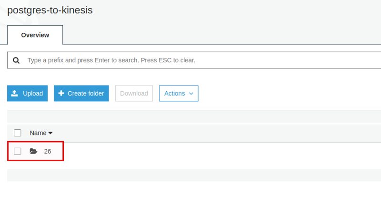This screenshot has height=202, width=381.
Task: Click the gray footer bar below folder list
Action: point(194,175)
